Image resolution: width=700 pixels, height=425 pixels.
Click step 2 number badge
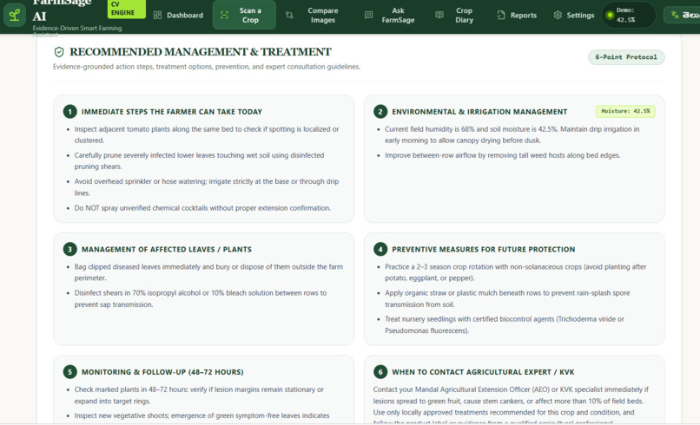pyautogui.click(x=380, y=112)
